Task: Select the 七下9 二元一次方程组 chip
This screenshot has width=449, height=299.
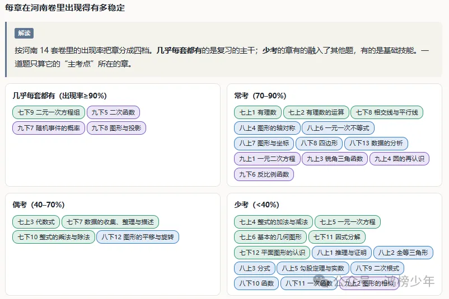Action: (49, 112)
